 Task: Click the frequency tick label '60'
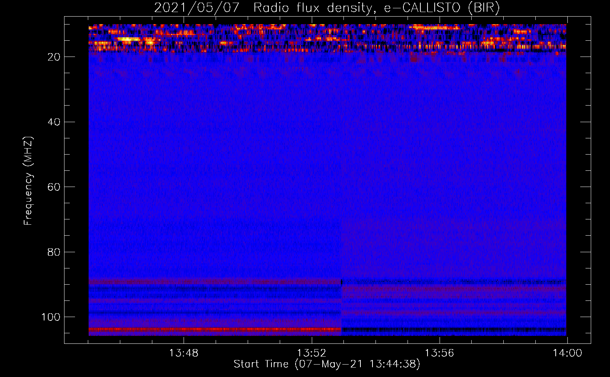tap(54, 187)
